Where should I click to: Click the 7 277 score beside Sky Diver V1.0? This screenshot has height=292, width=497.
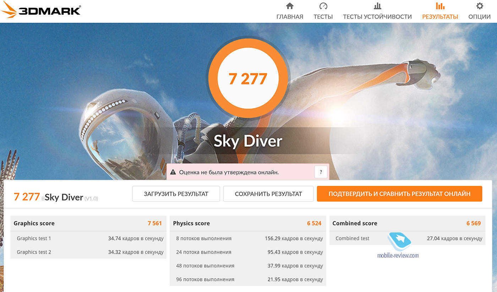(27, 197)
